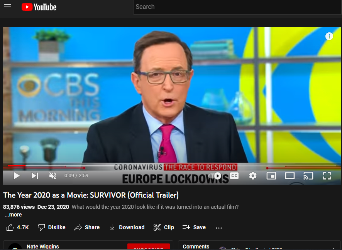Expand description with ...more

pyautogui.click(x=13, y=215)
